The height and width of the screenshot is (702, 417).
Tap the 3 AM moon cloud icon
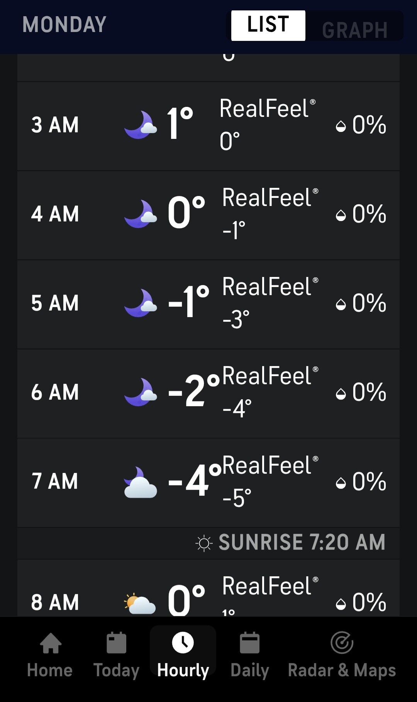pos(141,125)
